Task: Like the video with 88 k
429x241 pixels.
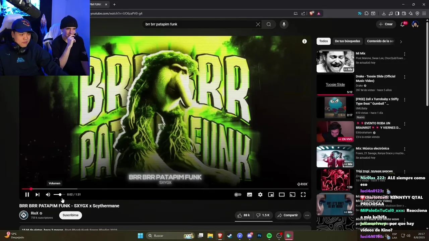Action: tap(244, 215)
